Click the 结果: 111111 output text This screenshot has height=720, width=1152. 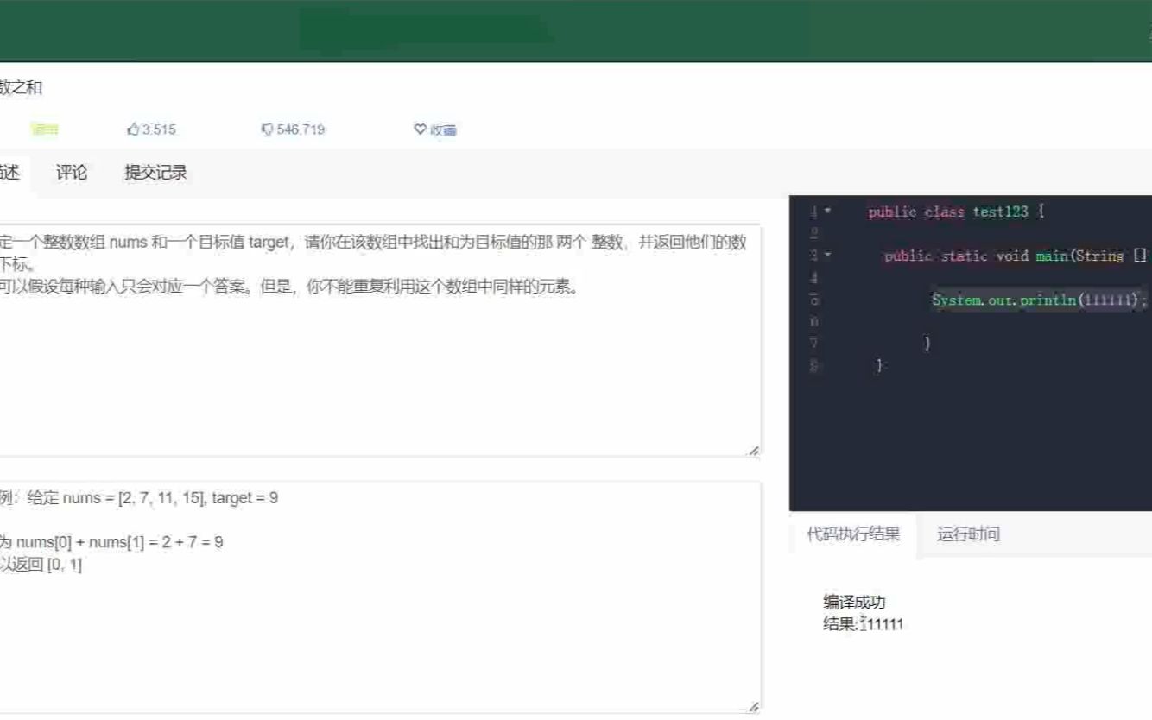(x=862, y=624)
